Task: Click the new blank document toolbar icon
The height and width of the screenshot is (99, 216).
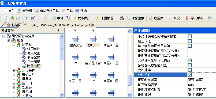Action: tap(6, 18)
